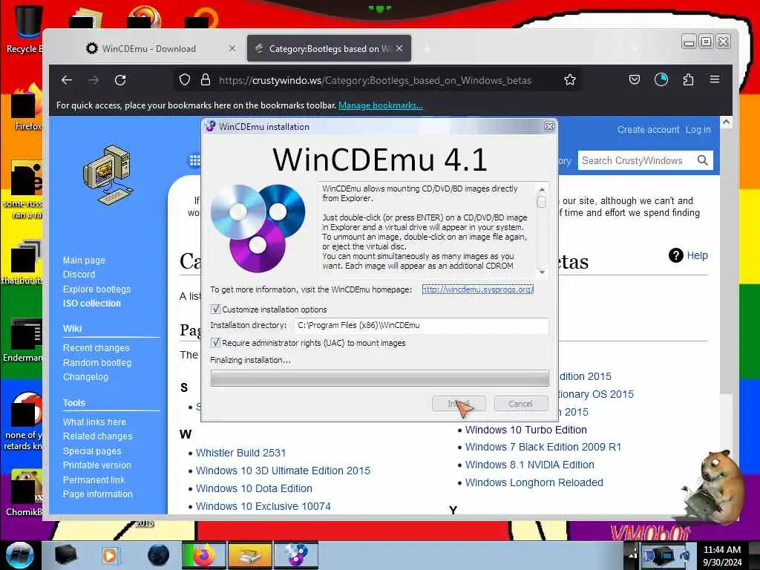
Task: Toggle Customize installation options checkbox
Action: click(x=216, y=309)
